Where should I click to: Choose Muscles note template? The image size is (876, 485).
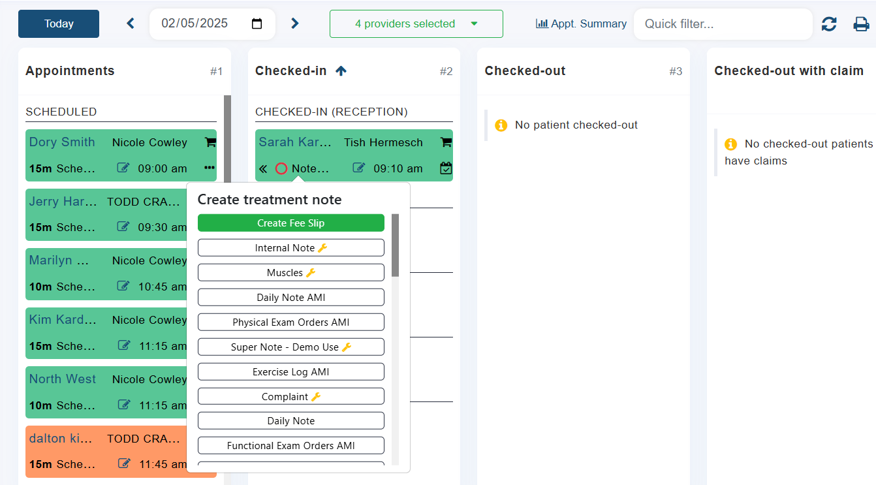coord(291,273)
